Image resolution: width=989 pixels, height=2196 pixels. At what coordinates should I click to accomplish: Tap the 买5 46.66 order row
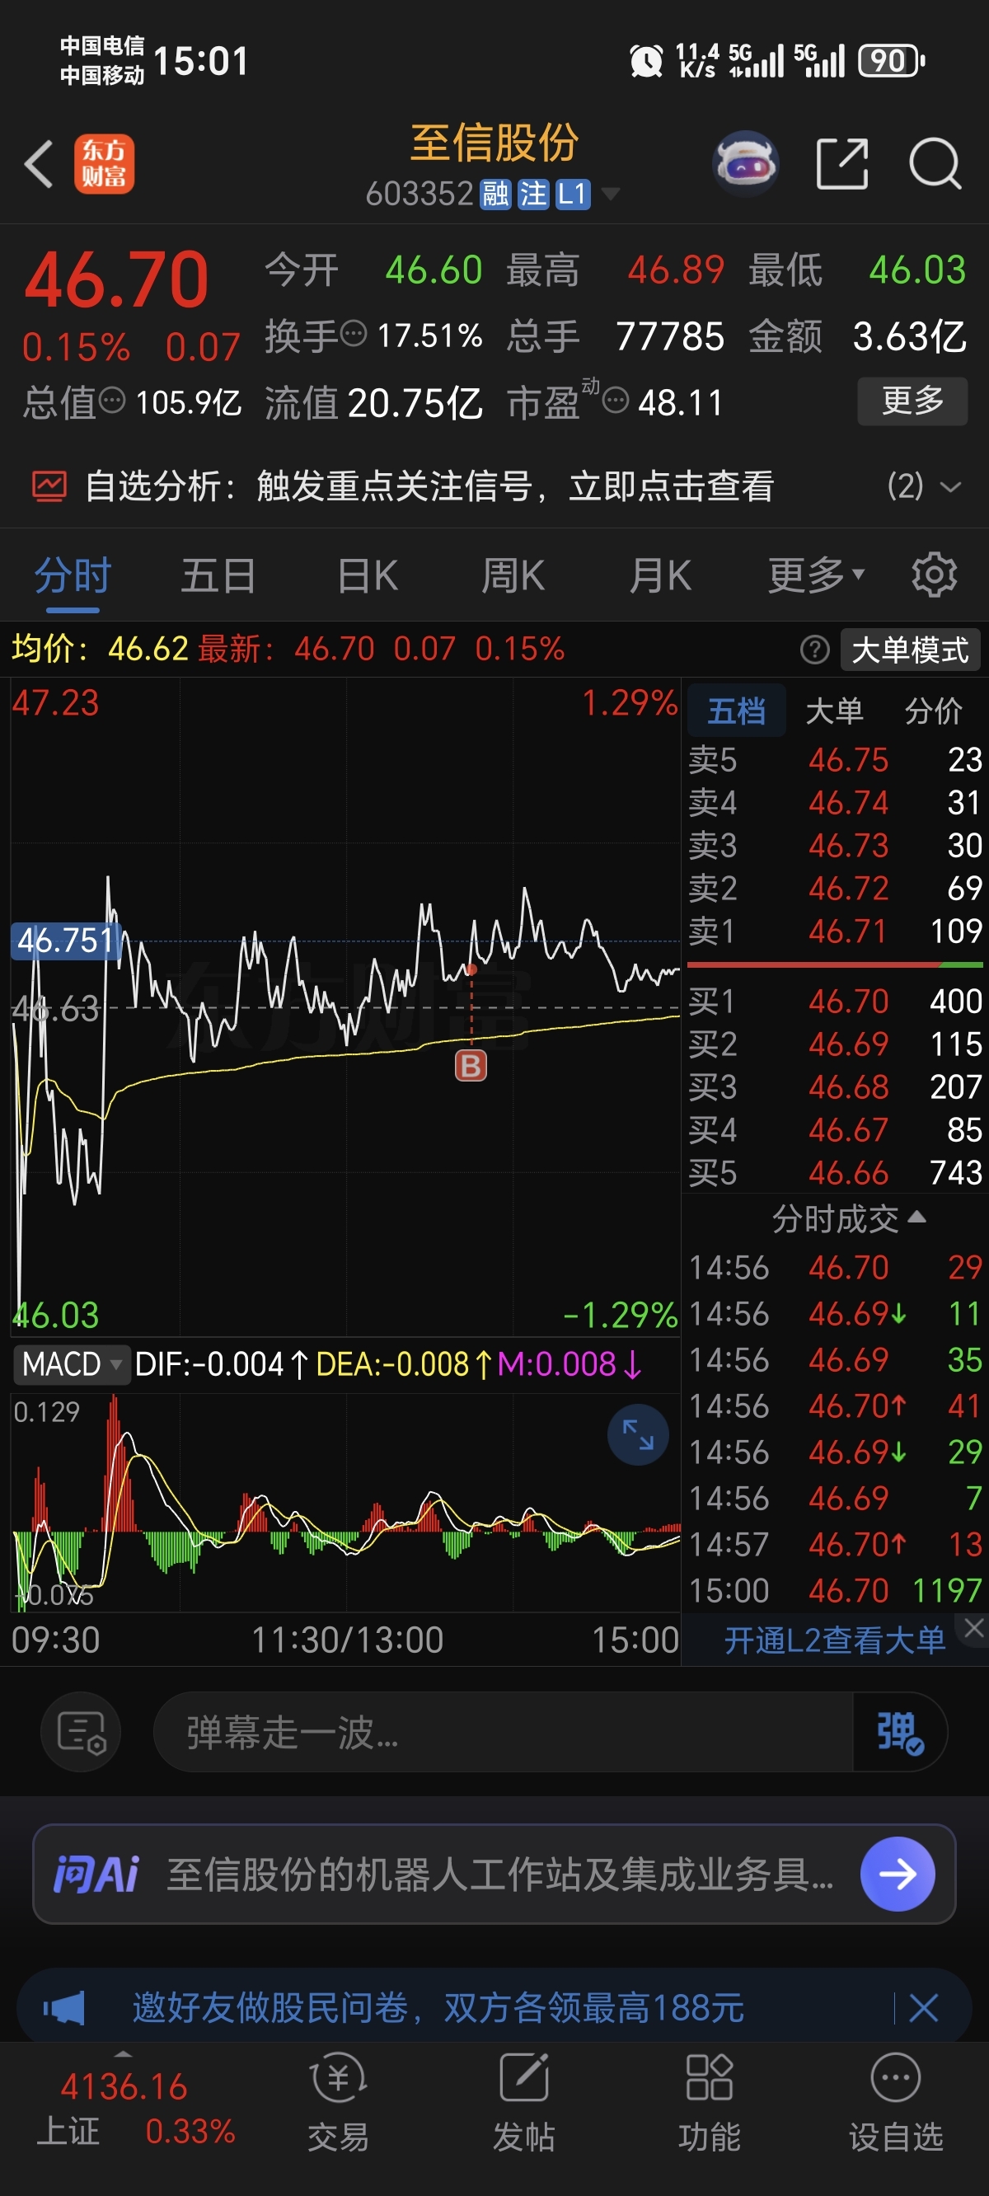coord(836,1173)
